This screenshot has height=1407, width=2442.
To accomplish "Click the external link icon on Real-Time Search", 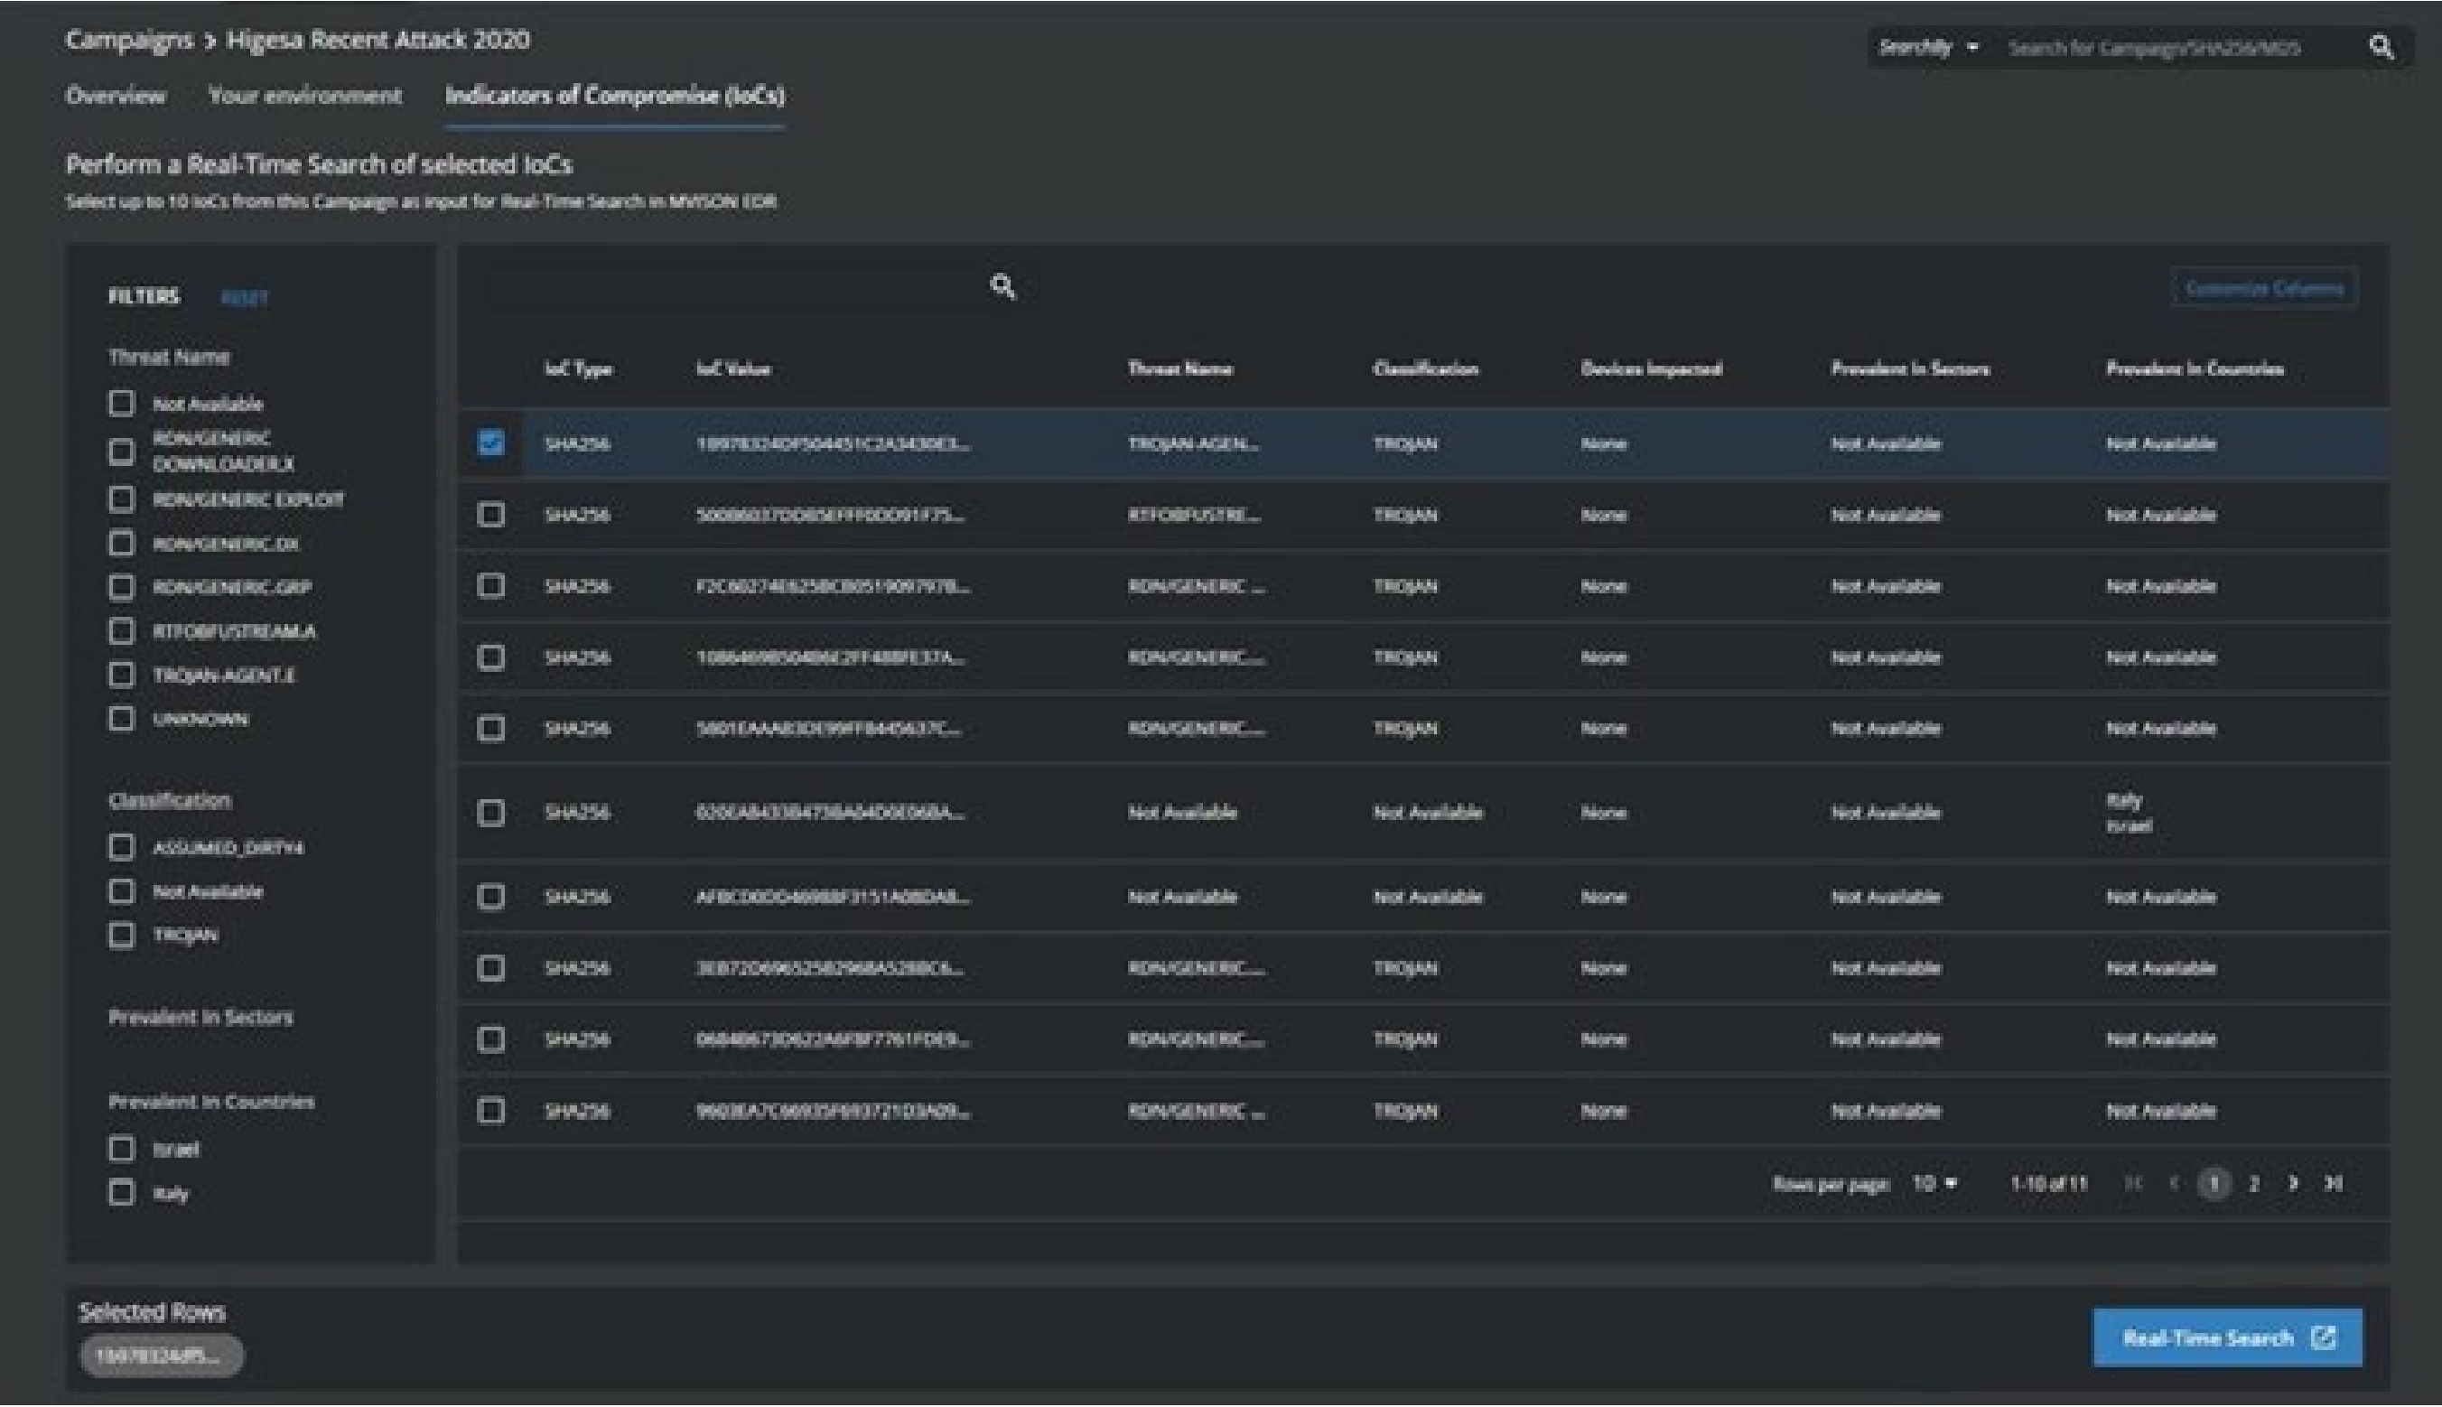I will 2323,1337.
